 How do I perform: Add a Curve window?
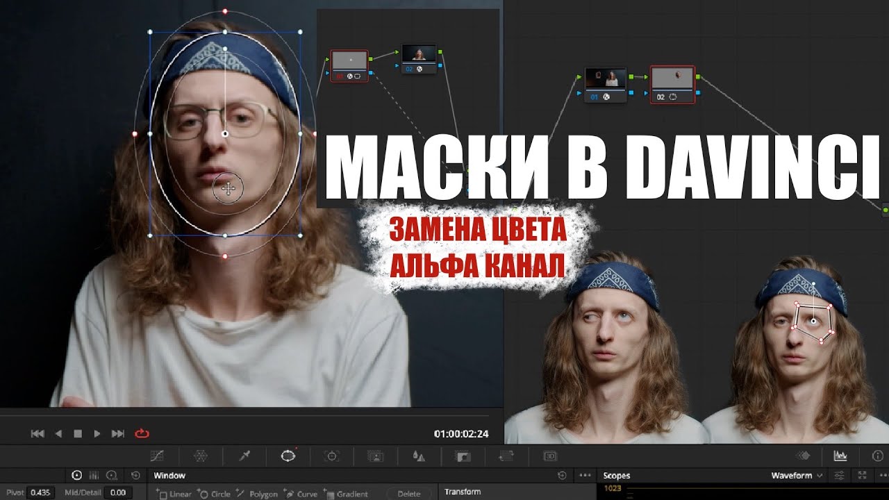coord(301,494)
